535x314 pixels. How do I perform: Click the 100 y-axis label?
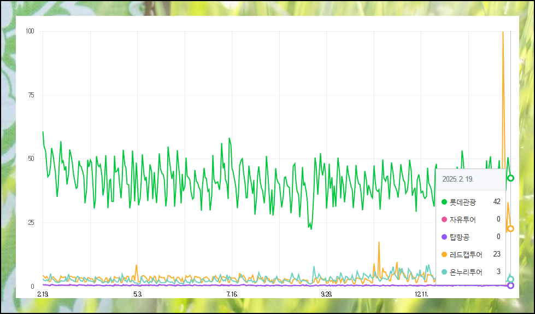point(30,31)
